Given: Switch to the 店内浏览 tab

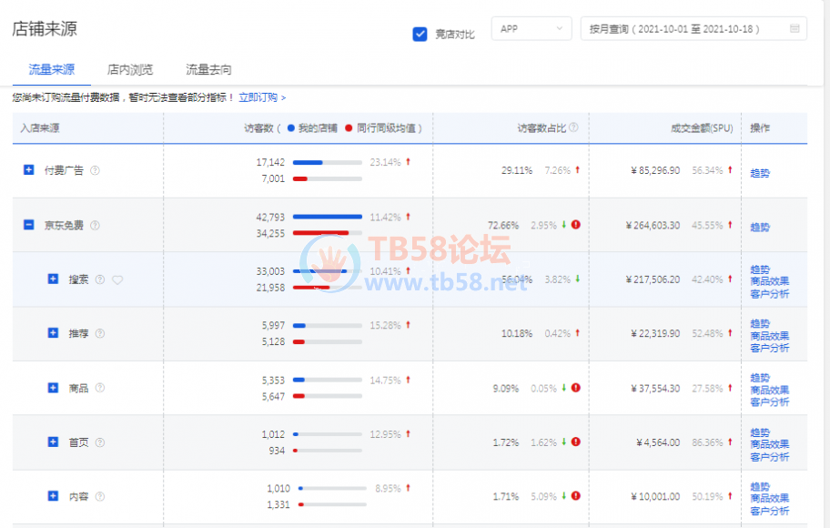Looking at the screenshot, I should tap(129, 69).
